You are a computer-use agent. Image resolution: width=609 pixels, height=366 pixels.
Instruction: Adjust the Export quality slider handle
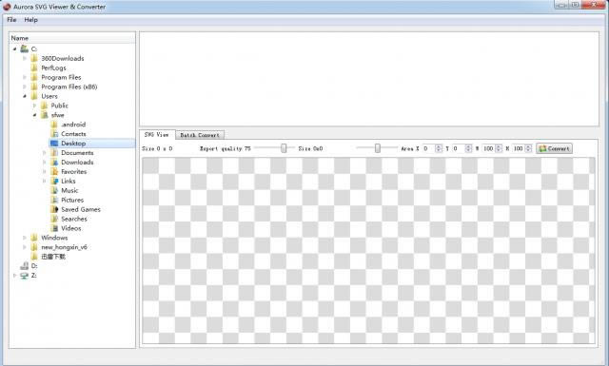284,148
